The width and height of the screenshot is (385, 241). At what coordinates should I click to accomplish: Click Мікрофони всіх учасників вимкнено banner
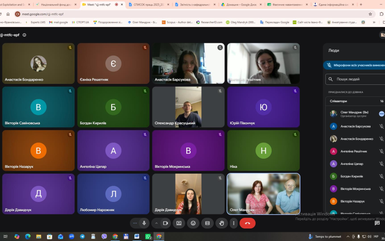tap(354, 66)
